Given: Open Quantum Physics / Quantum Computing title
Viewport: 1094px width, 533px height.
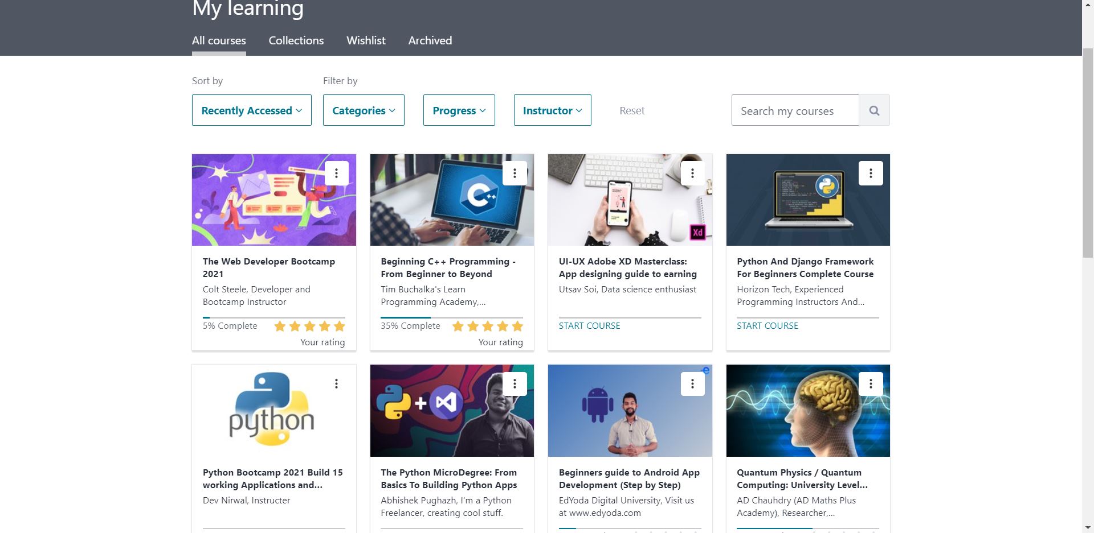Looking at the screenshot, I should click(x=802, y=478).
